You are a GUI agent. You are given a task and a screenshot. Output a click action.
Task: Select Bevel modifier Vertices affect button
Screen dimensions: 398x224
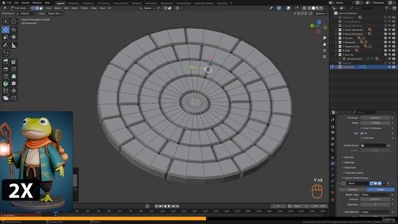point(353,190)
